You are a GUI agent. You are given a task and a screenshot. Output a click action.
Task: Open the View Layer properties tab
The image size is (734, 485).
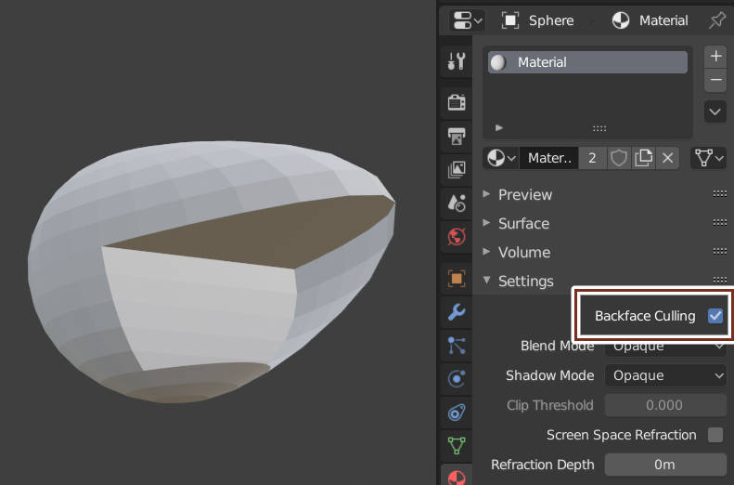click(457, 169)
